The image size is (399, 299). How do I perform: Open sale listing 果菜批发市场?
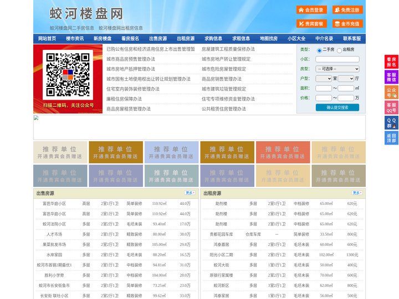[x=54, y=244]
